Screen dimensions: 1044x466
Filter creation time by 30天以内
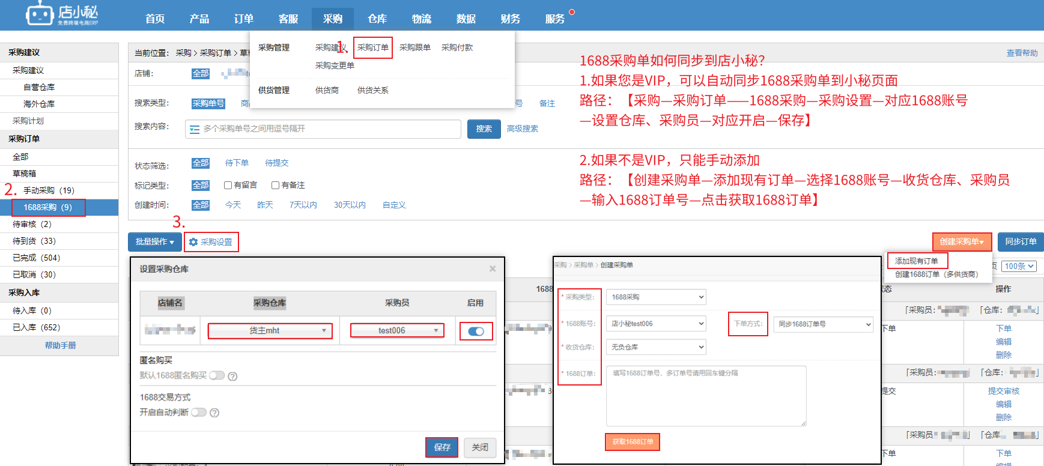pos(350,205)
